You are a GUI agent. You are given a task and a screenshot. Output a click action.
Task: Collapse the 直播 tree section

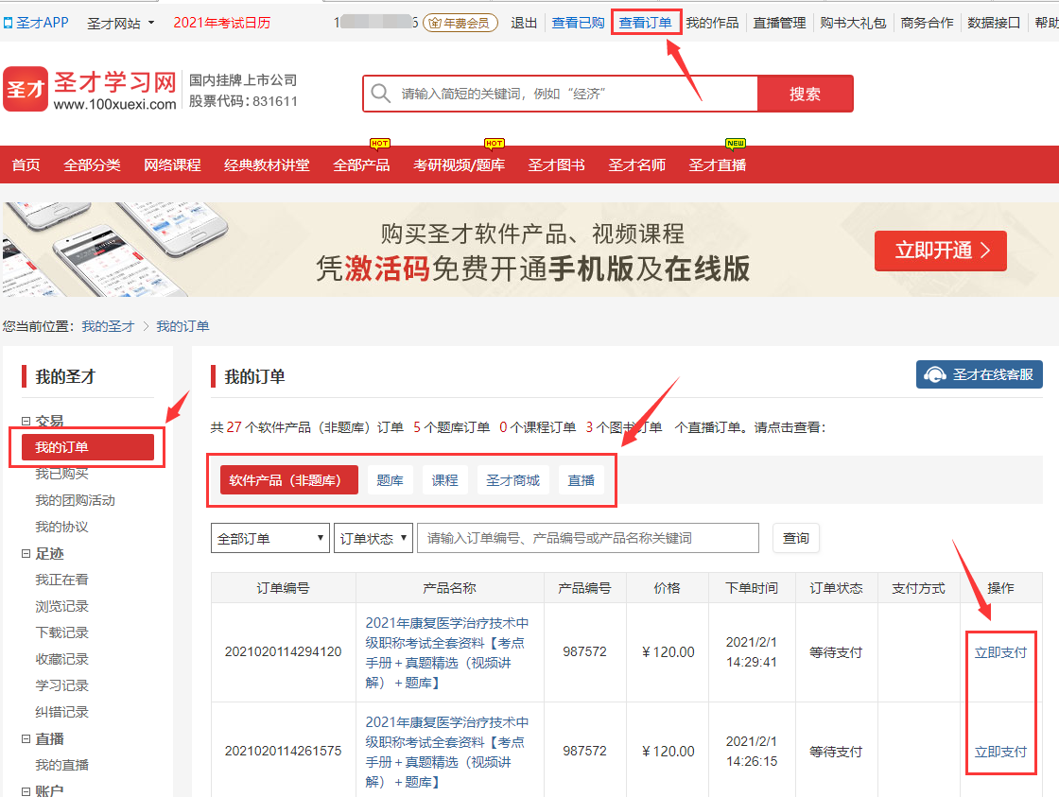pyautogui.click(x=26, y=739)
